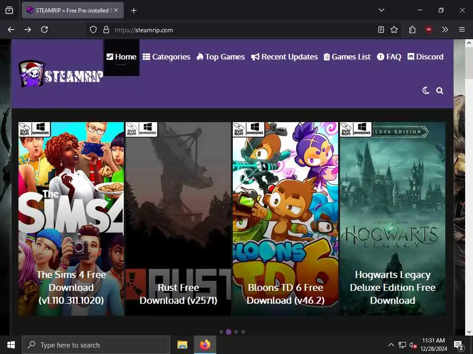Go to the Home menu item
473x354 pixels.
[x=121, y=57]
